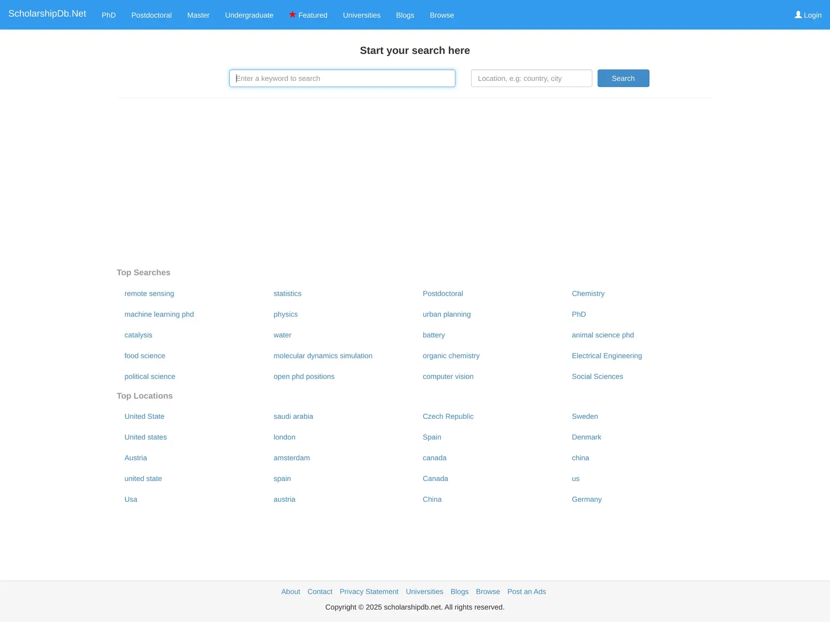Open lowercase 'united state' location link
Viewport: 830px width, 622px height.
pos(143,478)
